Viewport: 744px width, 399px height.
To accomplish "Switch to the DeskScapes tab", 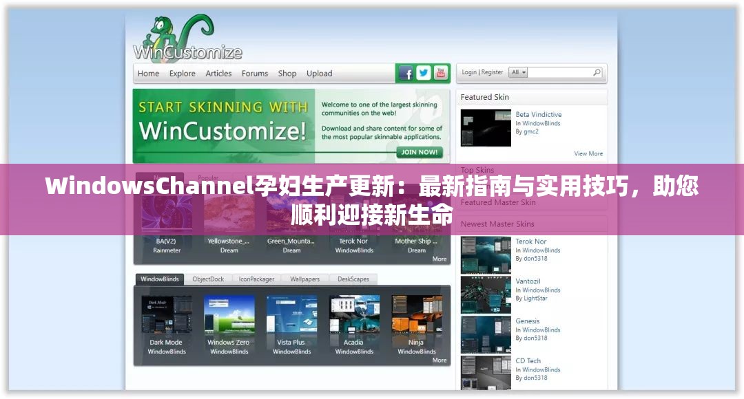I will (354, 279).
